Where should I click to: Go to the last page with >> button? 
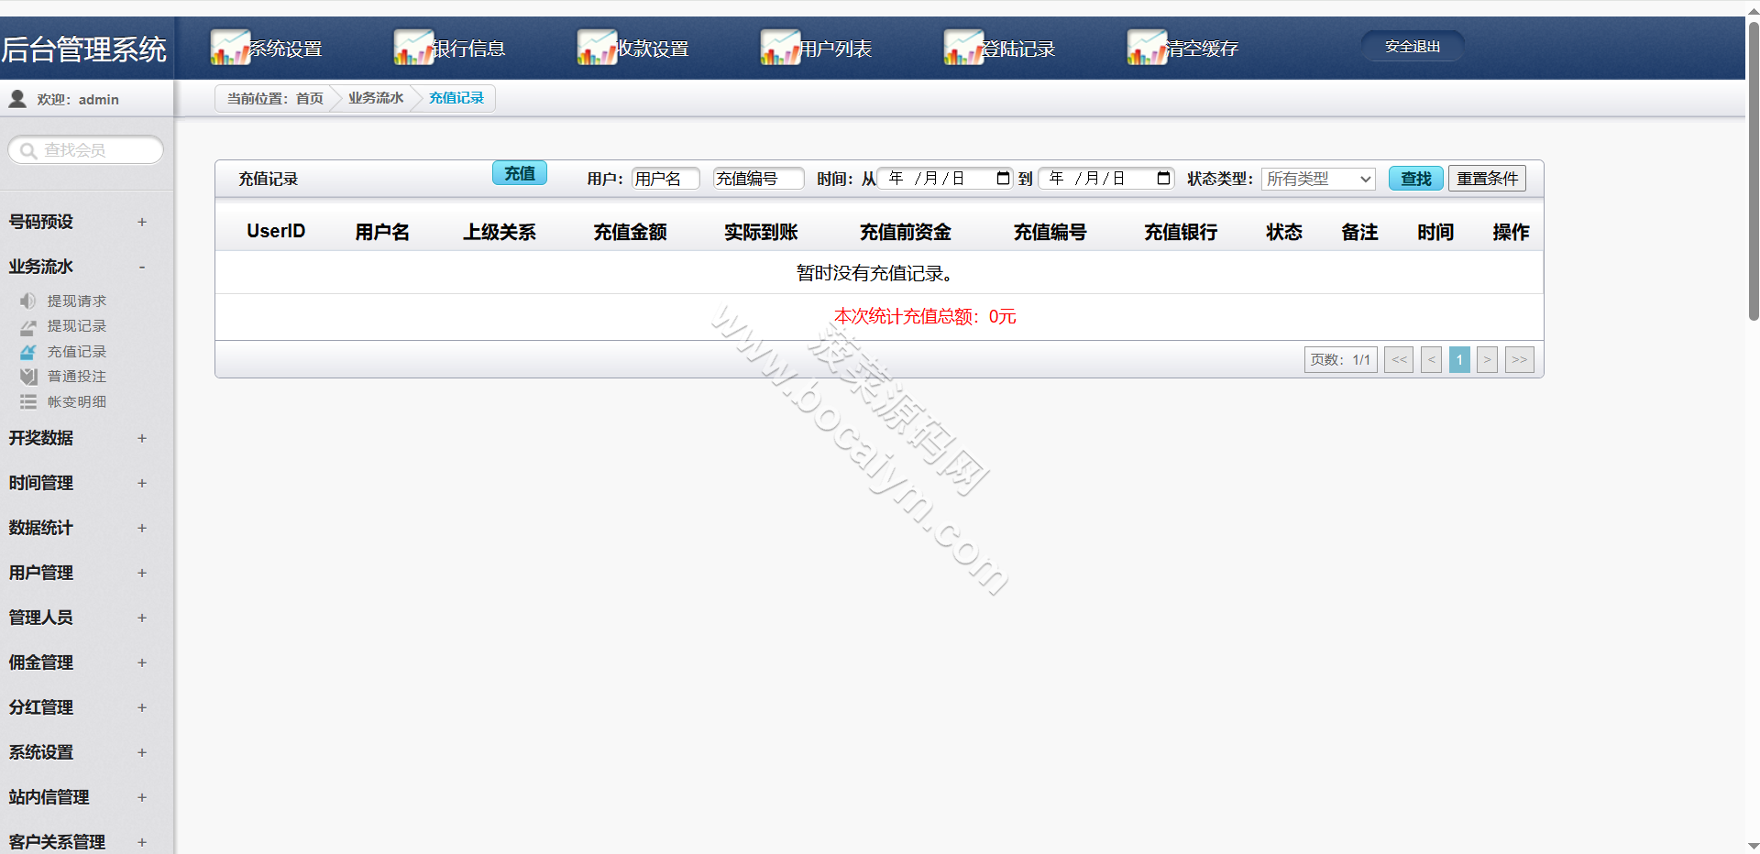click(1520, 360)
